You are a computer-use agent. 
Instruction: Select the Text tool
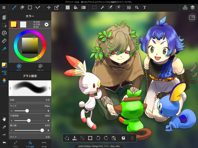pos(145,8)
